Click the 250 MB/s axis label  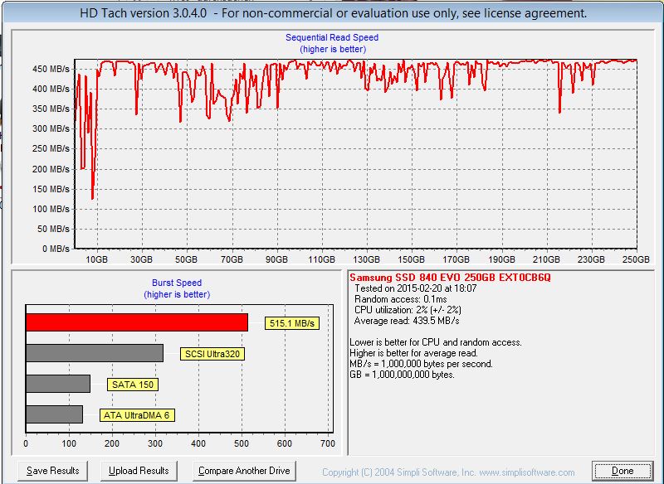[51, 149]
